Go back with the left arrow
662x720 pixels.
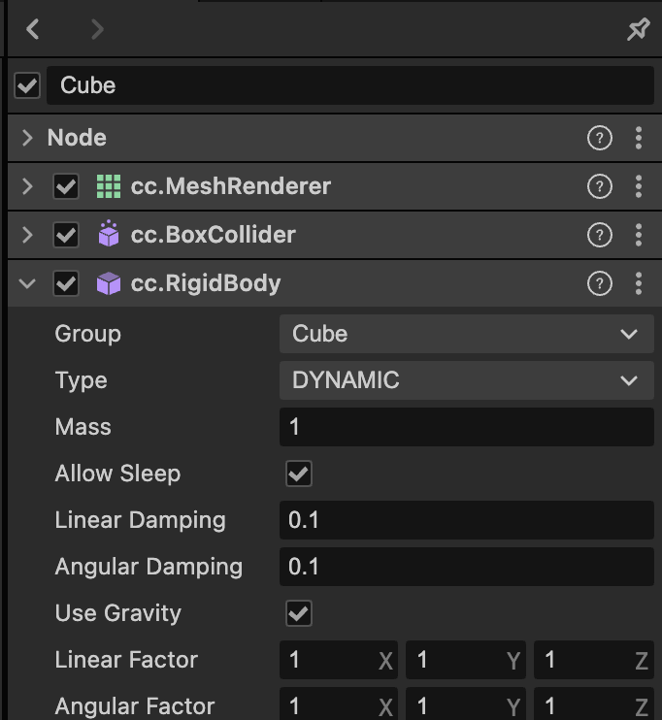tap(33, 30)
